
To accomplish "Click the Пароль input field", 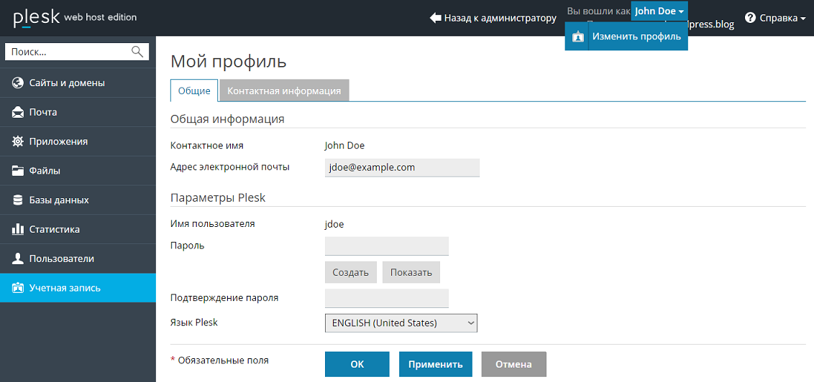I will point(387,246).
